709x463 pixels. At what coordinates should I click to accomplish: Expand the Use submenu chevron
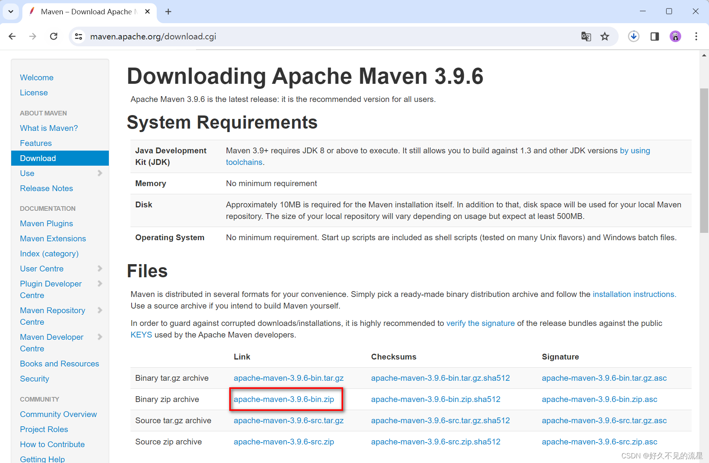click(100, 173)
